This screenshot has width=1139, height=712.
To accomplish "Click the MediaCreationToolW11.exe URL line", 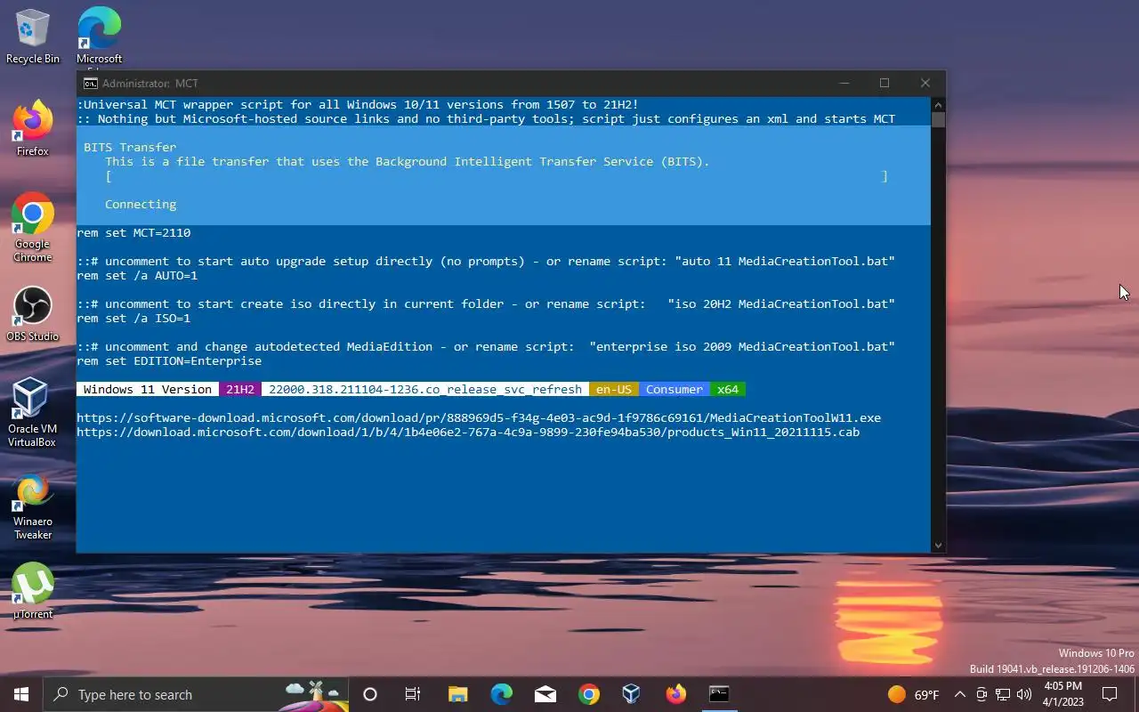I will pyautogui.click(x=479, y=417).
